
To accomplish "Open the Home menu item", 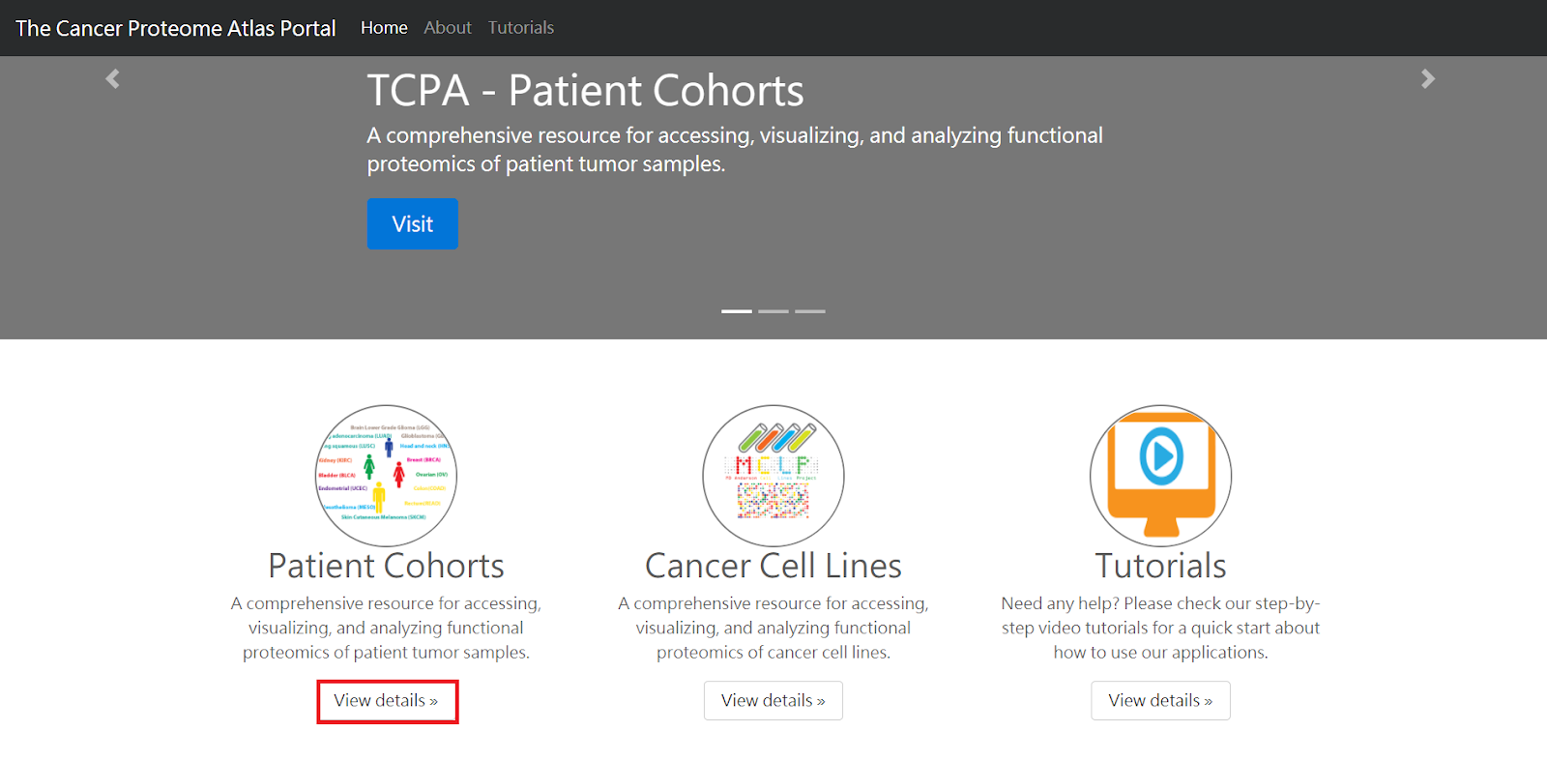I will (384, 28).
